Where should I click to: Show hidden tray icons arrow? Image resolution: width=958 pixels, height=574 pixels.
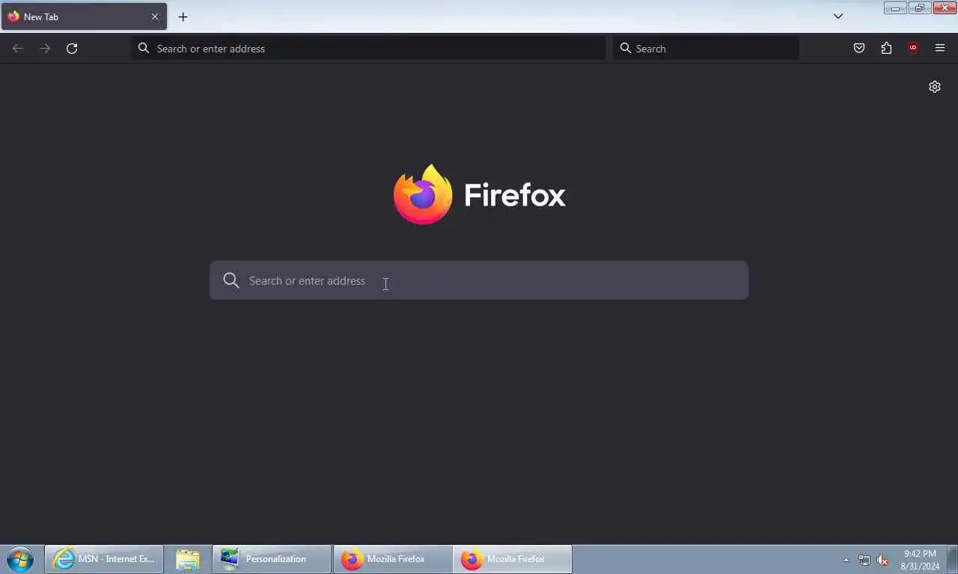(x=846, y=560)
